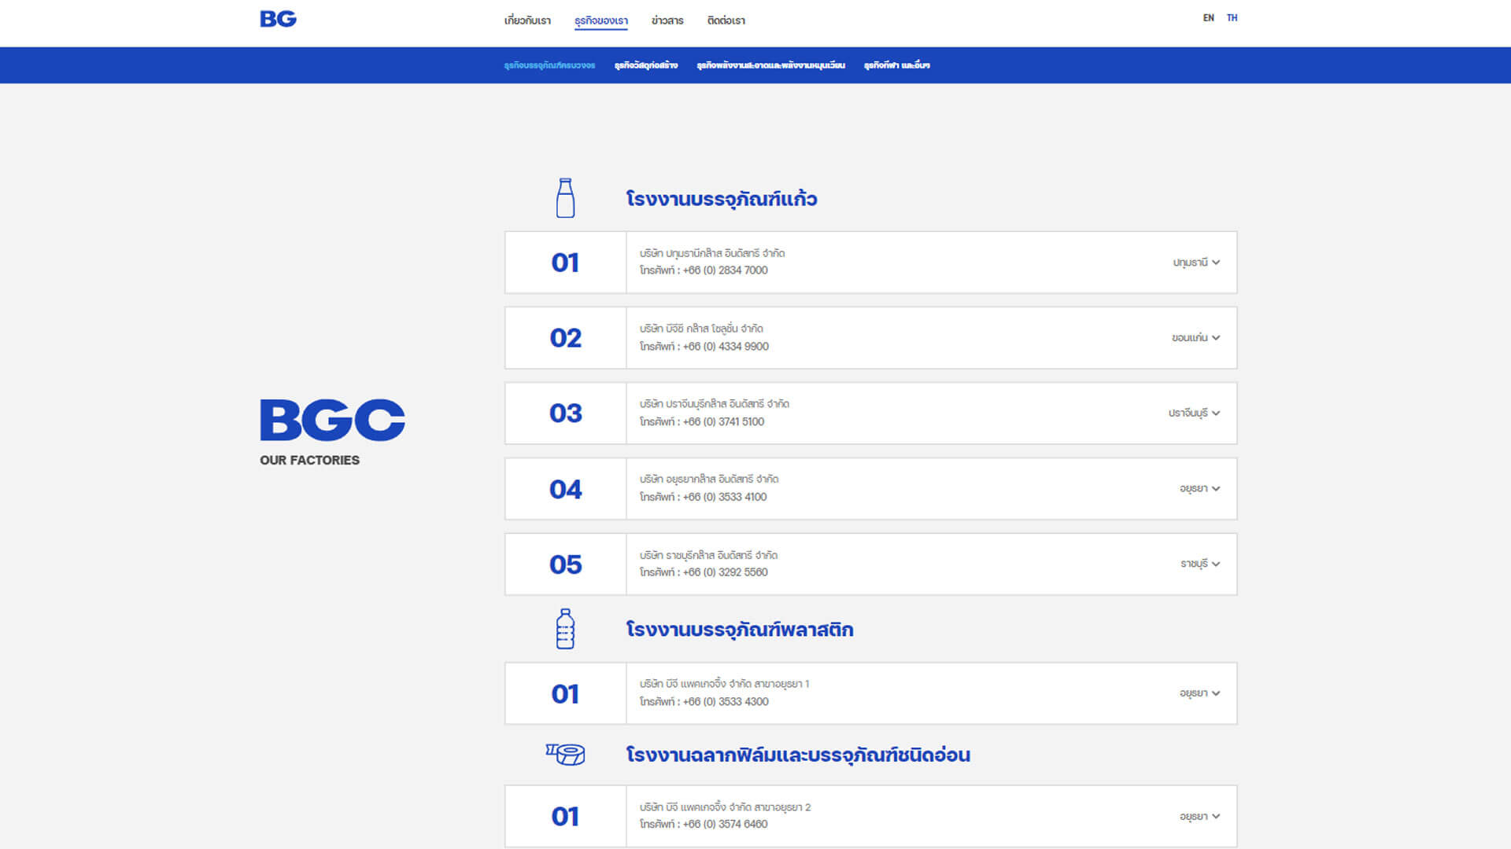
Task: Select ธุรกิจวัสดุก่อสร้าง submenu tab
Action: tap(645, 65)
